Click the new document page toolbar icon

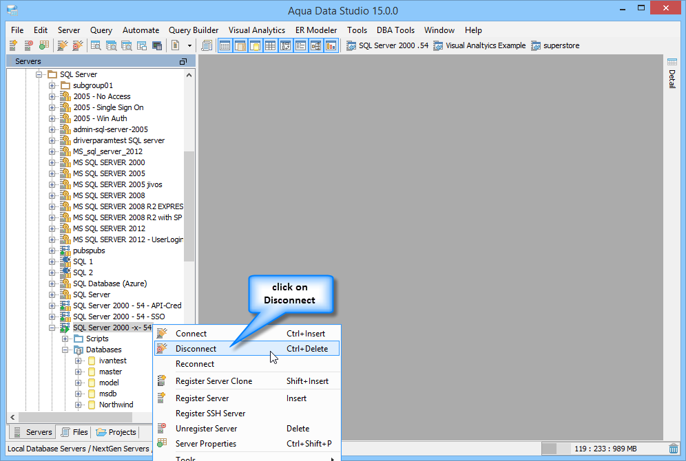[x=176, y=45]
